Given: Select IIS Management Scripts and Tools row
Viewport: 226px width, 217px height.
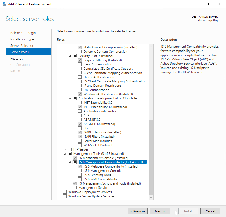Looking at the screenshot, I should point(110,183).
